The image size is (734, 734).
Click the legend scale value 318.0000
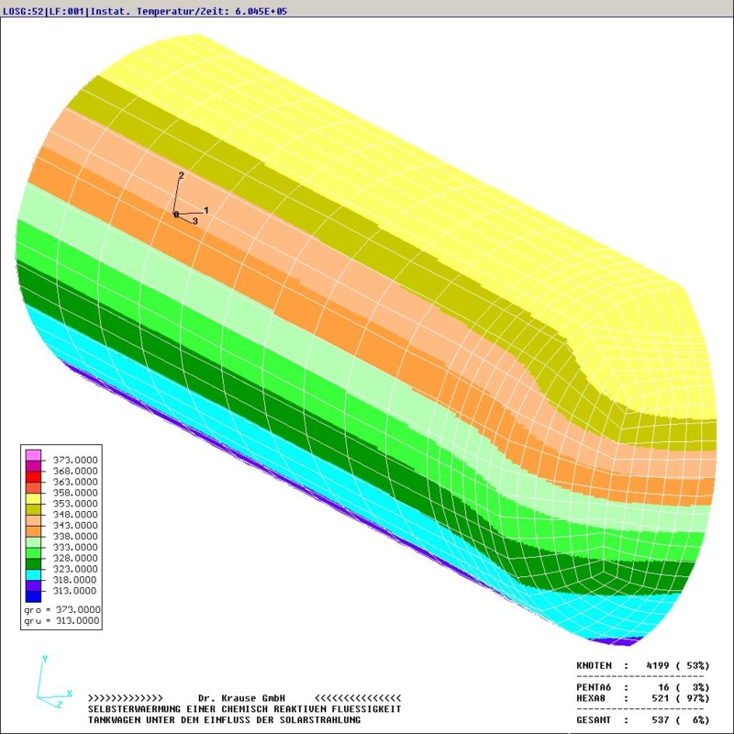[75, 580]
